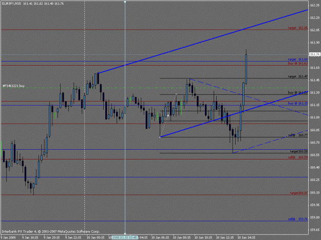The width and height of the screenshot is (321, 240).
Task: Click the 'target160.58' label
Action: coord(299,151)
